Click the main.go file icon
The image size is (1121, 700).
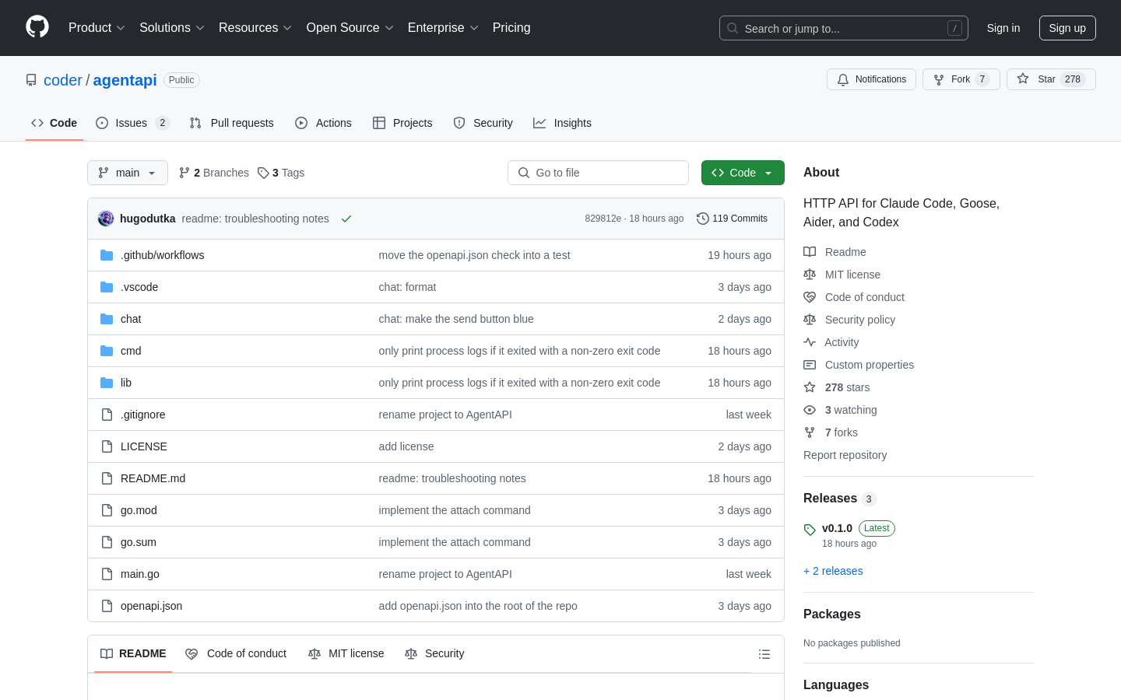[x=107, y=574]
